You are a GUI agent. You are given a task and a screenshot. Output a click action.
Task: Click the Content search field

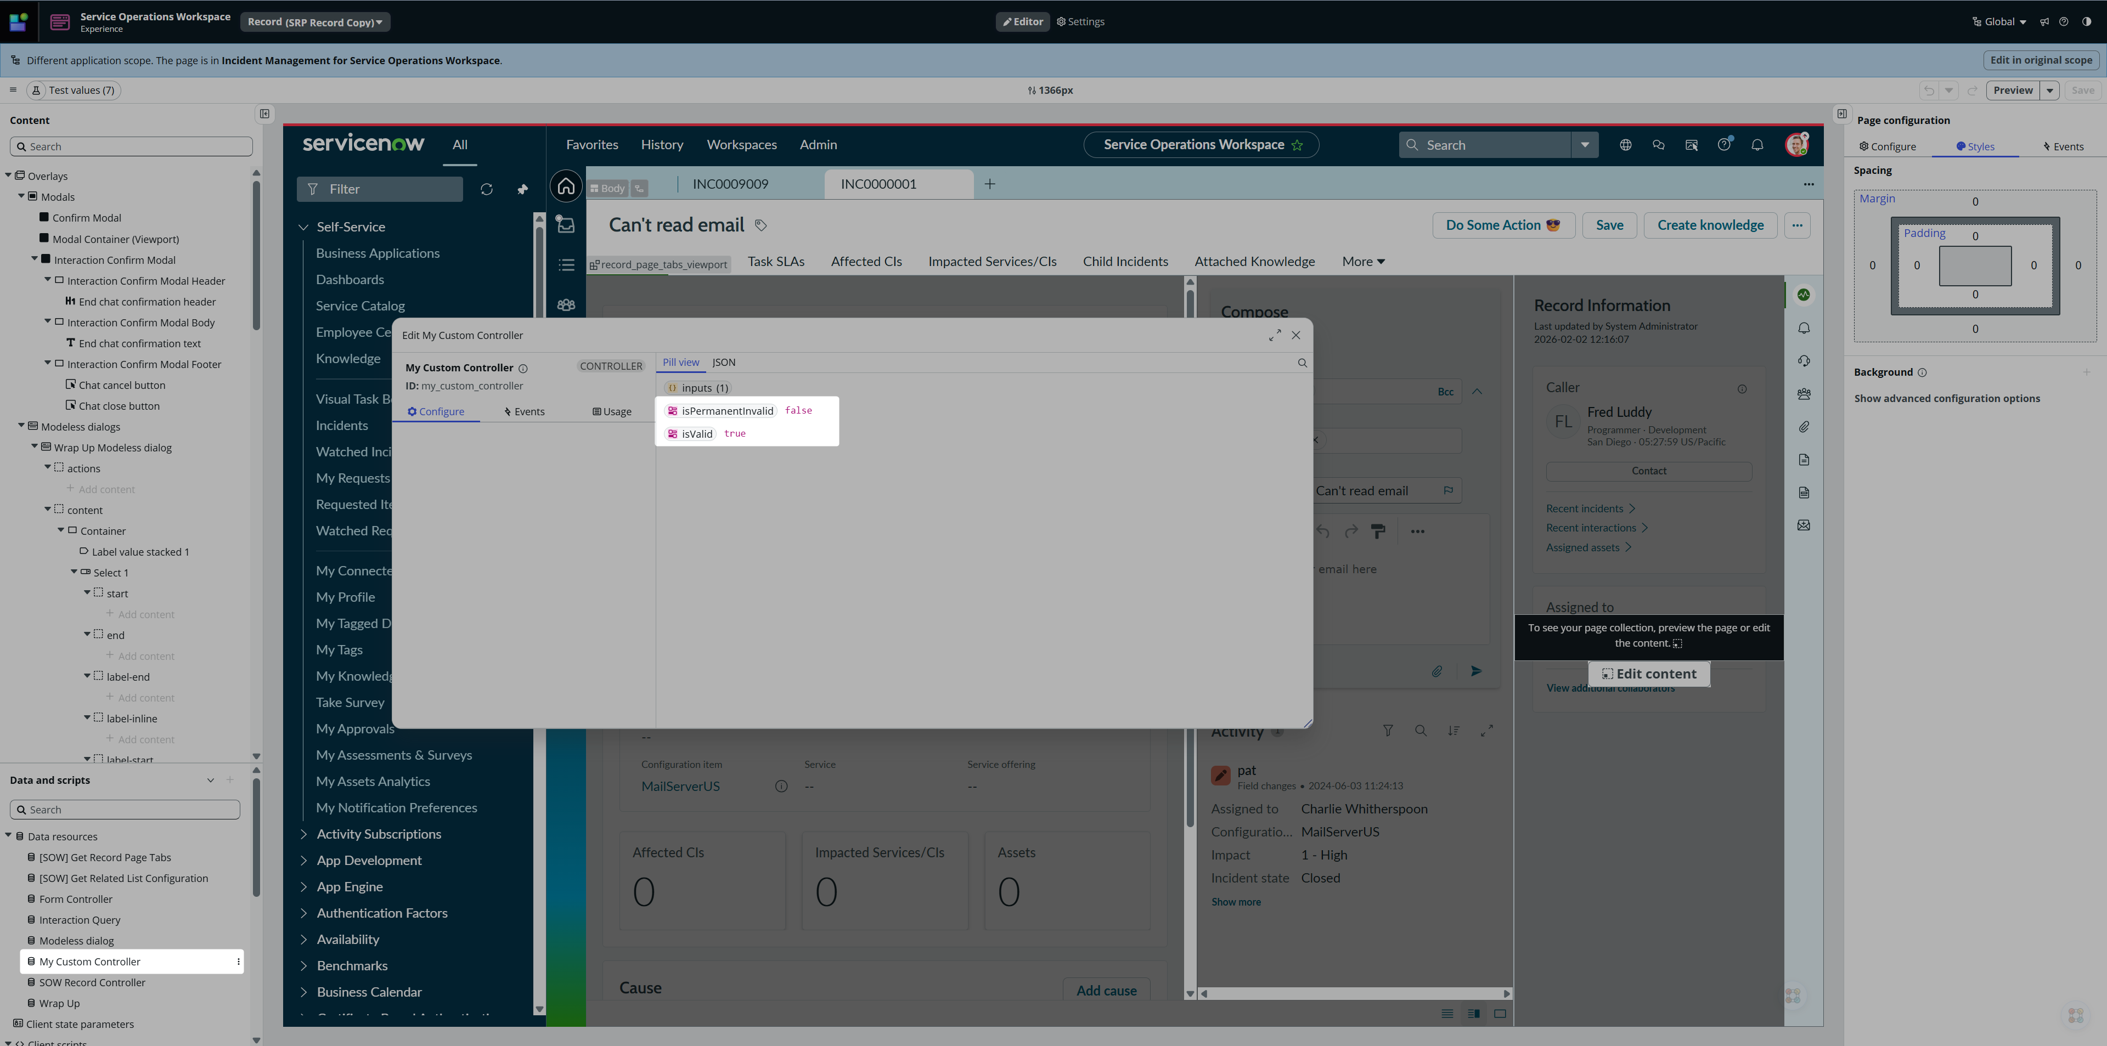pos(131,147)
